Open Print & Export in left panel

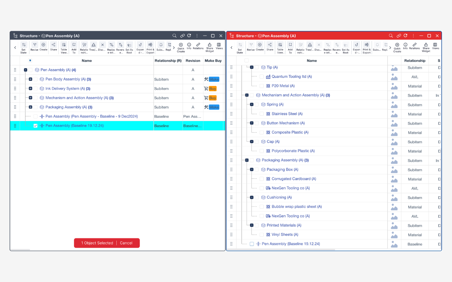tap(150, 47)
